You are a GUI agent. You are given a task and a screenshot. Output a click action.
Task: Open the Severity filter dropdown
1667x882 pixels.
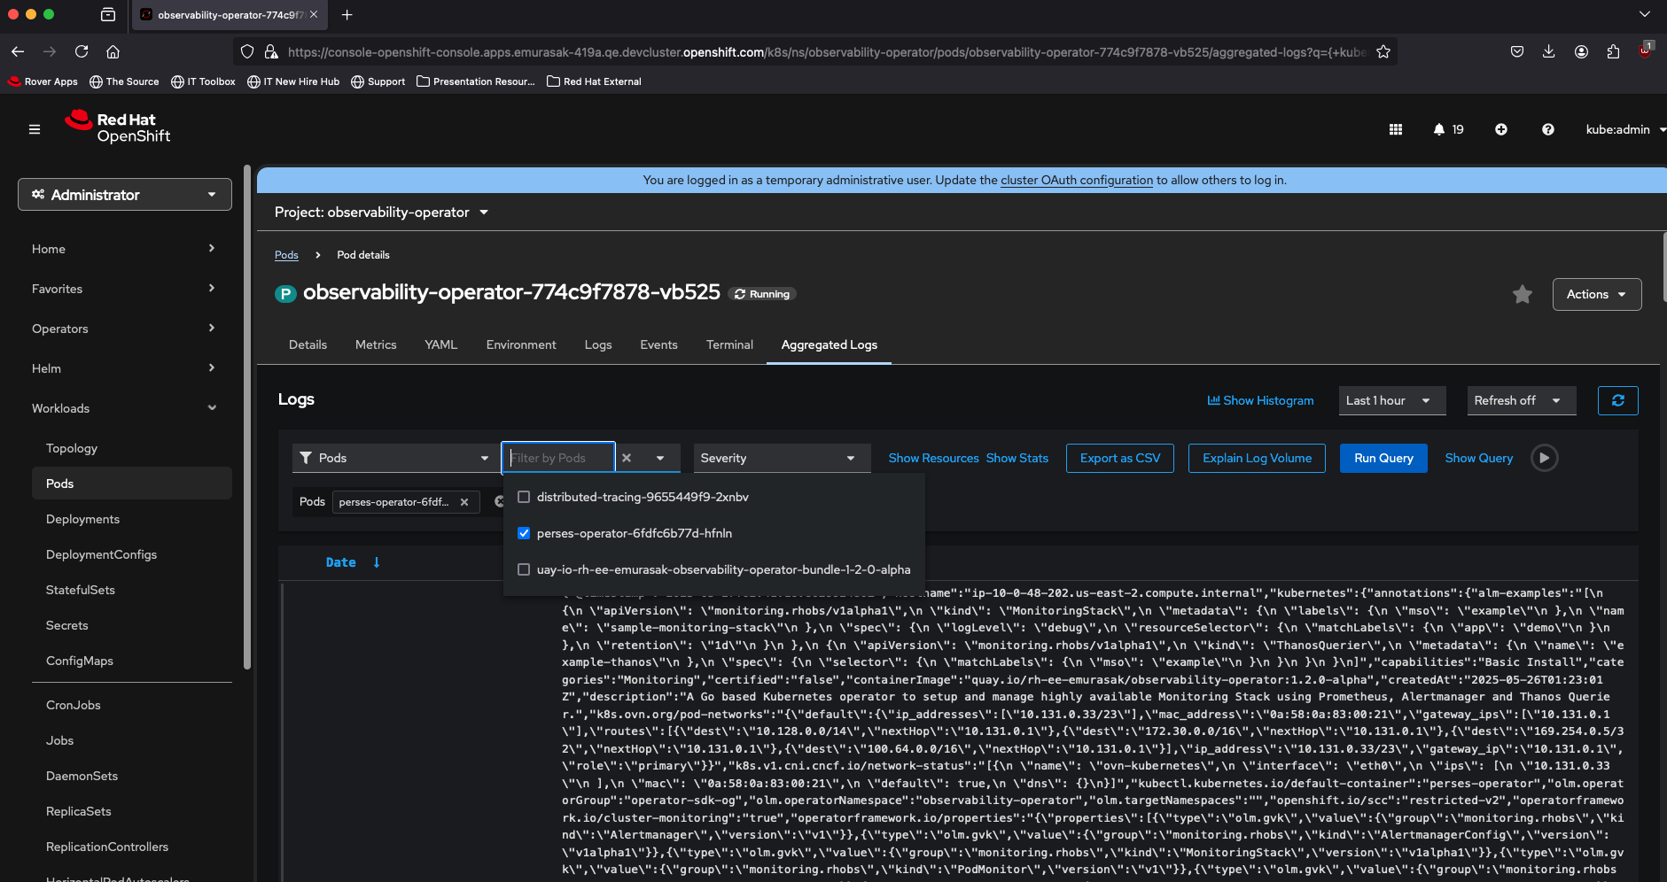[x=782, y=458]
